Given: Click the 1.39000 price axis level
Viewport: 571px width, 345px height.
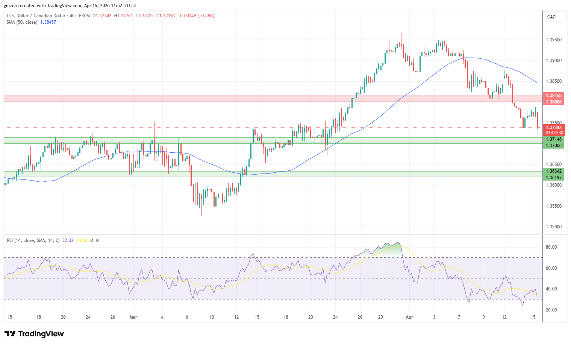Looking at the screenshot, I should 554,61.
